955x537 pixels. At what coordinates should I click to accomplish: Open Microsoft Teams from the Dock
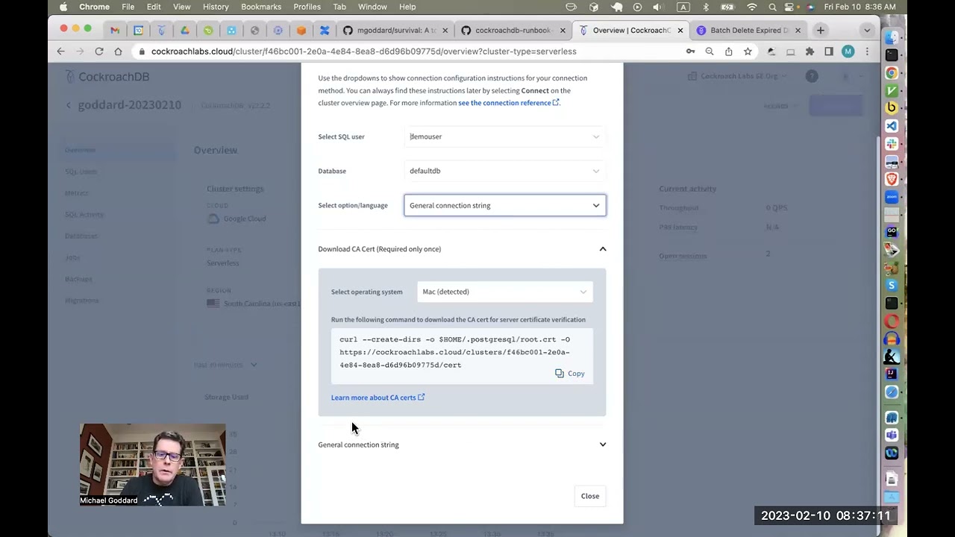[x=892, y=436]
